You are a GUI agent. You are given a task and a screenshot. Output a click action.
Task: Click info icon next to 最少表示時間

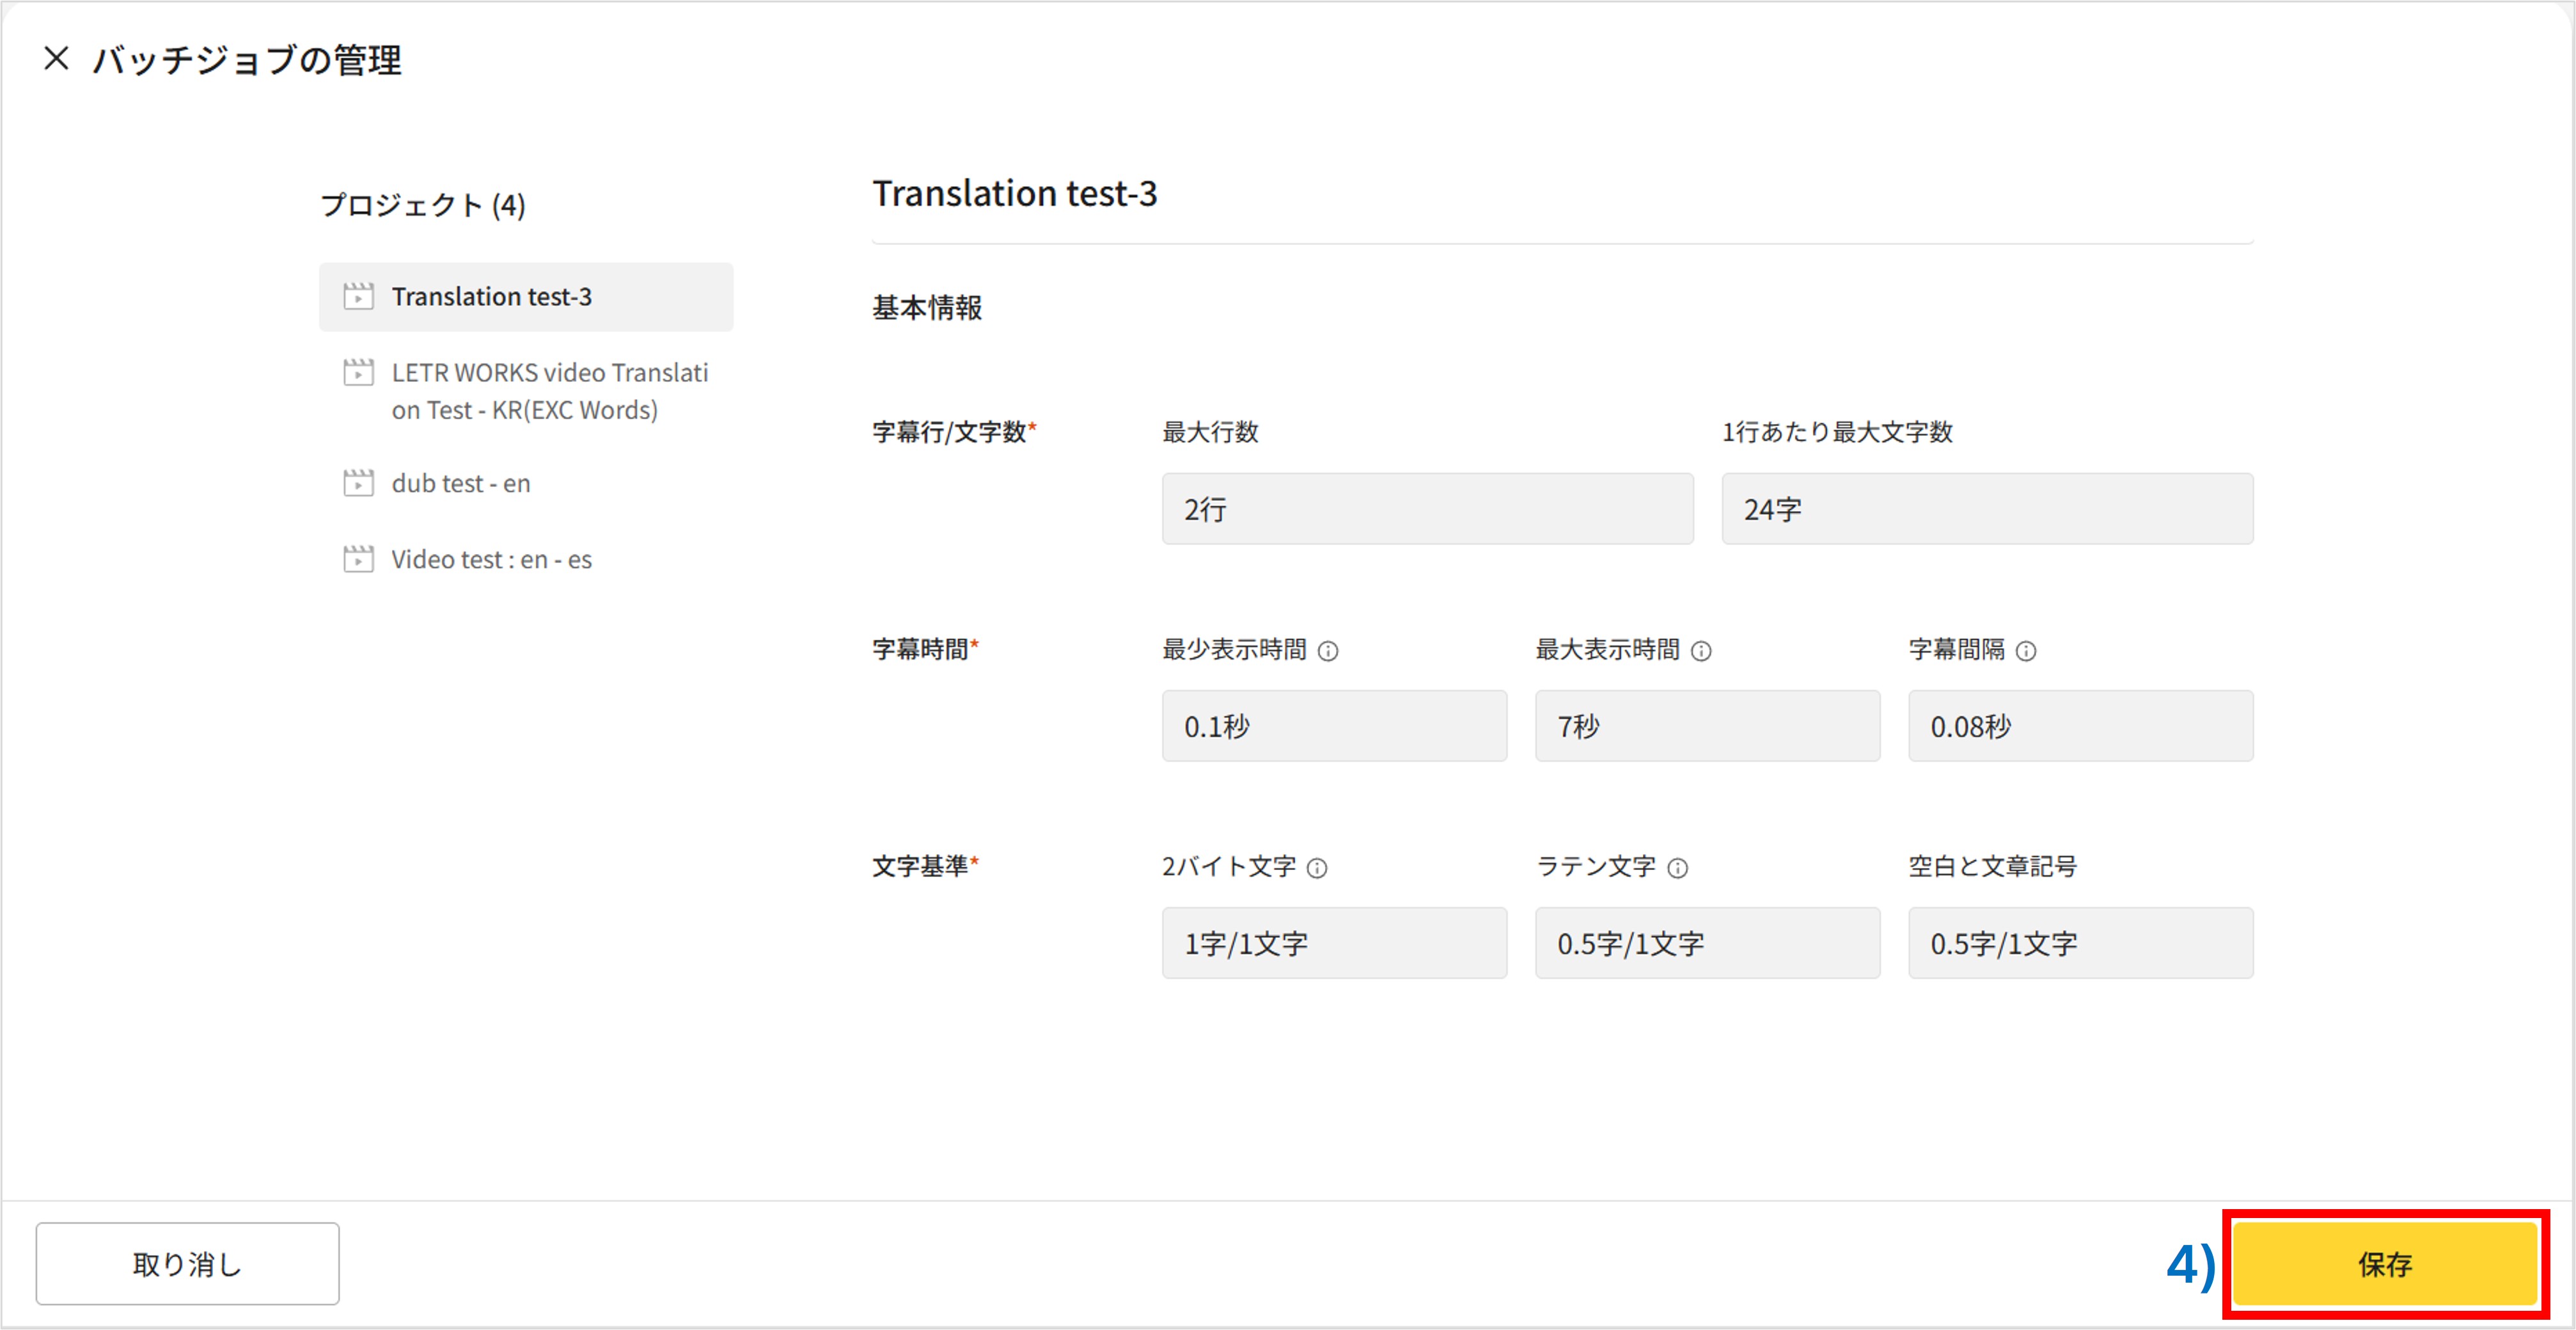tap(1328, 651)
